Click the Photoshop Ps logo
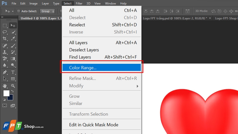The image size is (238, 134). [4, 3]
